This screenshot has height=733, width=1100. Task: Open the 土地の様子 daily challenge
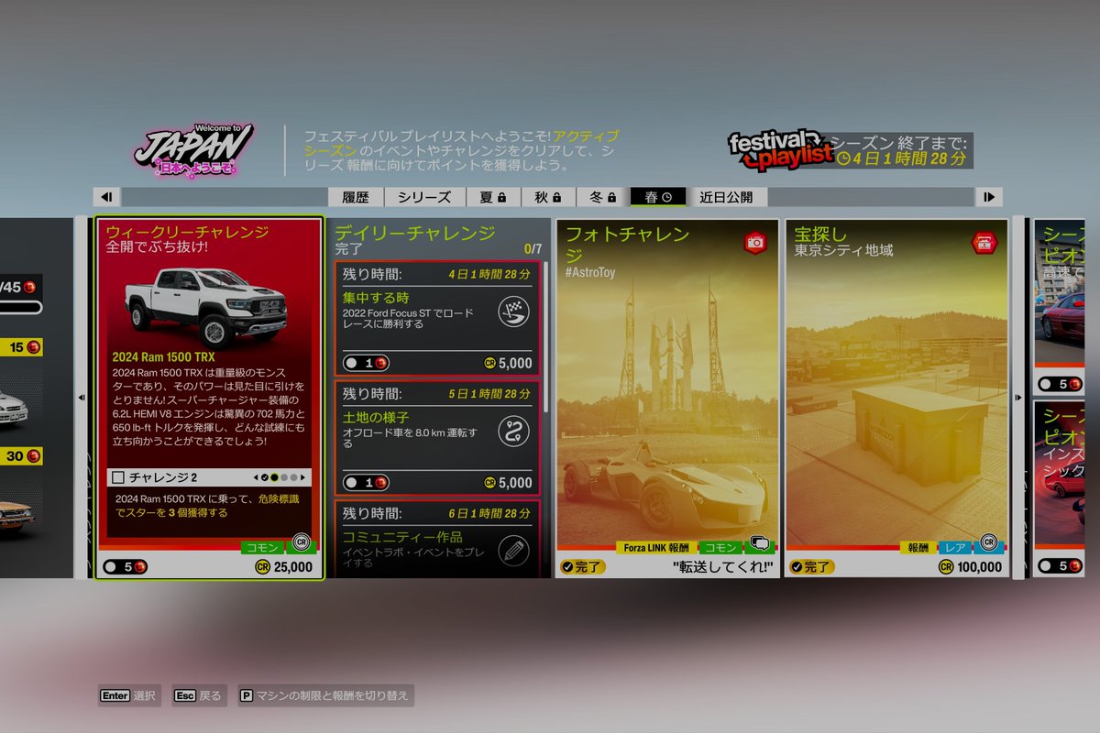[437, 438]
